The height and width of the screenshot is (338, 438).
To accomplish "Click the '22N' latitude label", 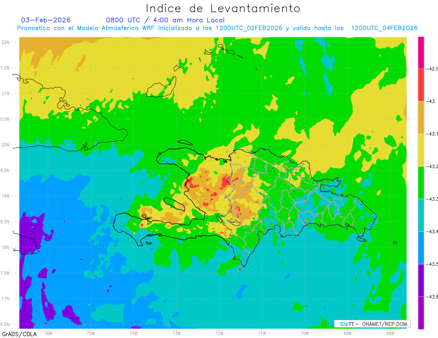I will [6, 42].
